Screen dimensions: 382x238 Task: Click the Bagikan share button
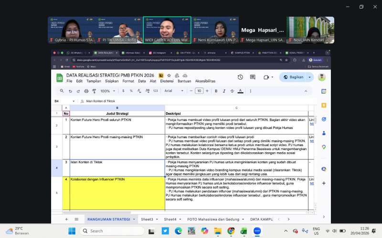[x=294, y=77]
